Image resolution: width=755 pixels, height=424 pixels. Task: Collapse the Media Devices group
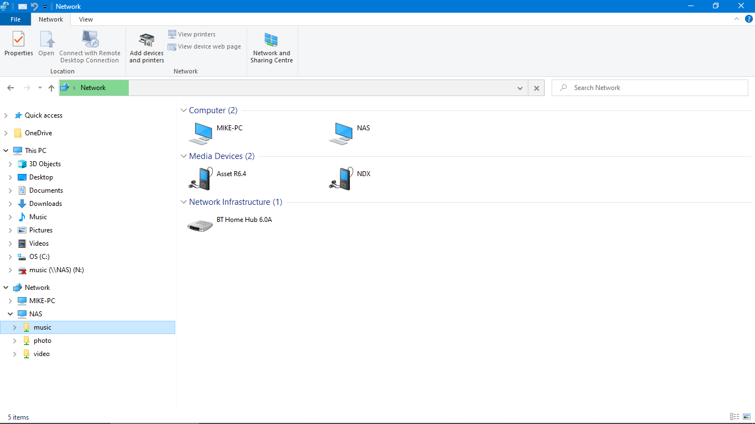point(184,156)
